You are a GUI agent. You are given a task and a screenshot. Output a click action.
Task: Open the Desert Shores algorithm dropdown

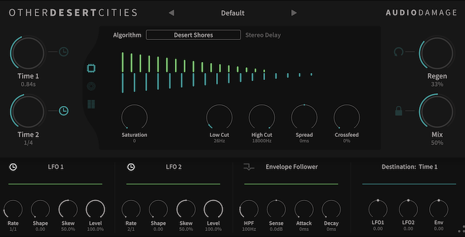click(x=193, y=35)
